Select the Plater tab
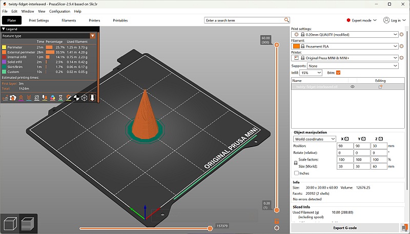This screenshot has width=410, height=234. pyautogui.click(x=12, y=20)
